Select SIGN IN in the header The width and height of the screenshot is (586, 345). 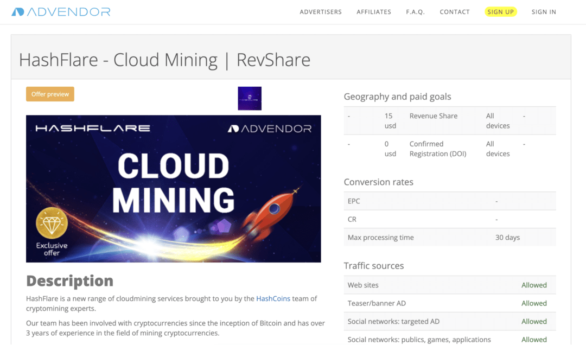[544, 11]
